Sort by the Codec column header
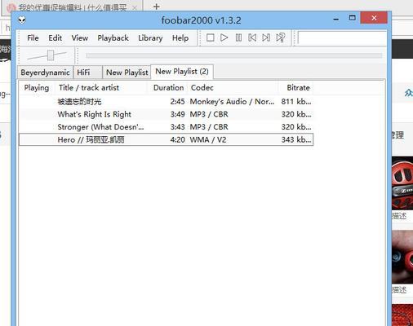Screen dimensions: 413x326 (x=233, y=88)
